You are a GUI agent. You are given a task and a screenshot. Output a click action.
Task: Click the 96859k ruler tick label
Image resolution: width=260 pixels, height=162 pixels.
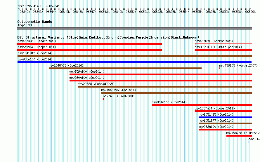[250, 12]
